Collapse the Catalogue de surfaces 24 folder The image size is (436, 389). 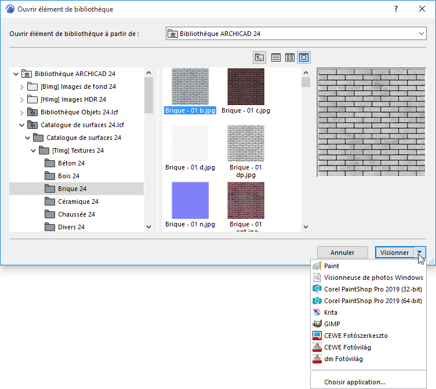point(27,138)
